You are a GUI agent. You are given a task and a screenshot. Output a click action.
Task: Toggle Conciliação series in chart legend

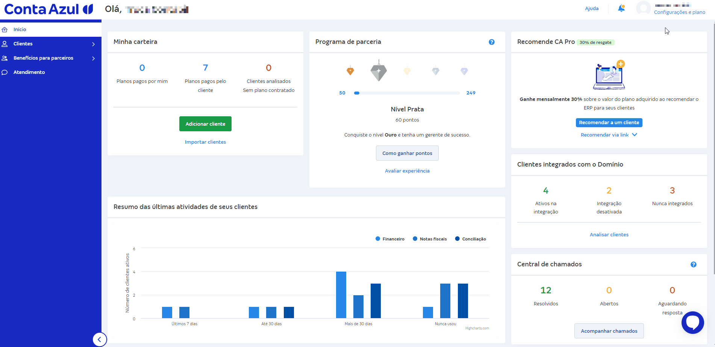[470, 239]
